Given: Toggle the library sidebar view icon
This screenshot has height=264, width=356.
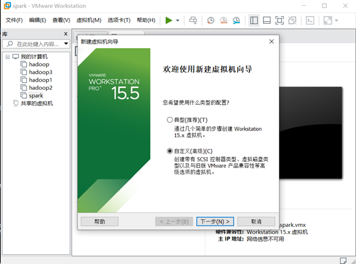Looking at the screenshot, I should [x=254, y=21].
